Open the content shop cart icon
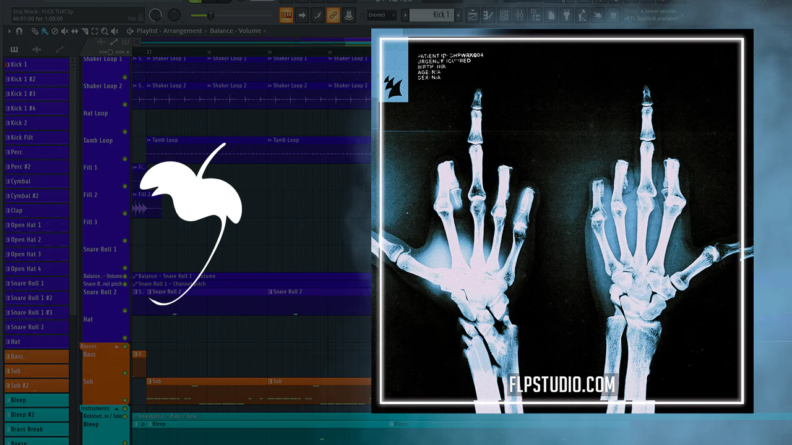792x445 pixels. click(x=613, y=15)
